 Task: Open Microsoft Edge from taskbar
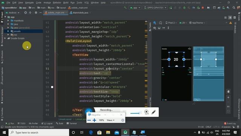click(91, 133)
